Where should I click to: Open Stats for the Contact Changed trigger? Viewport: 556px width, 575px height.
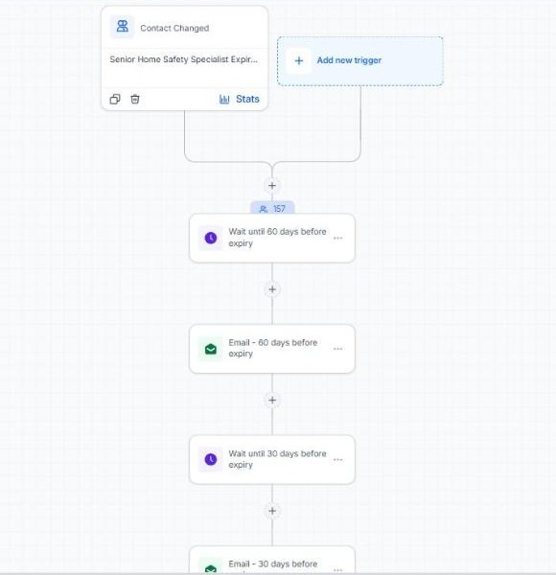pyautogui.click(x=239, y=99)
